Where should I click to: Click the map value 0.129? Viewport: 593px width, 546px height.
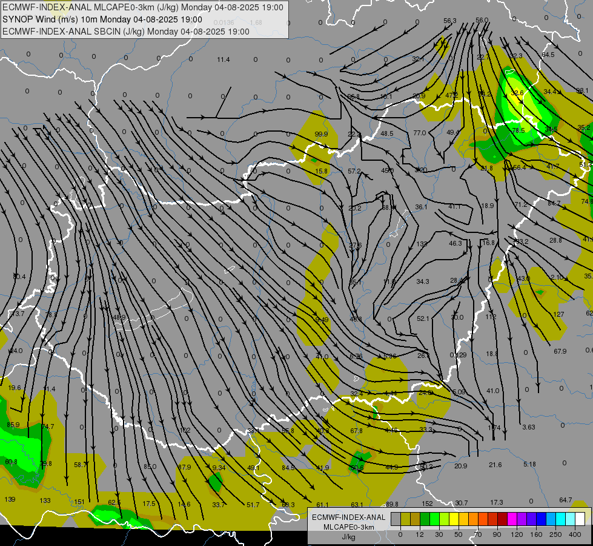(x=458, y=355)
